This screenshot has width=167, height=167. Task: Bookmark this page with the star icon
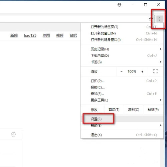click(151, 19)
